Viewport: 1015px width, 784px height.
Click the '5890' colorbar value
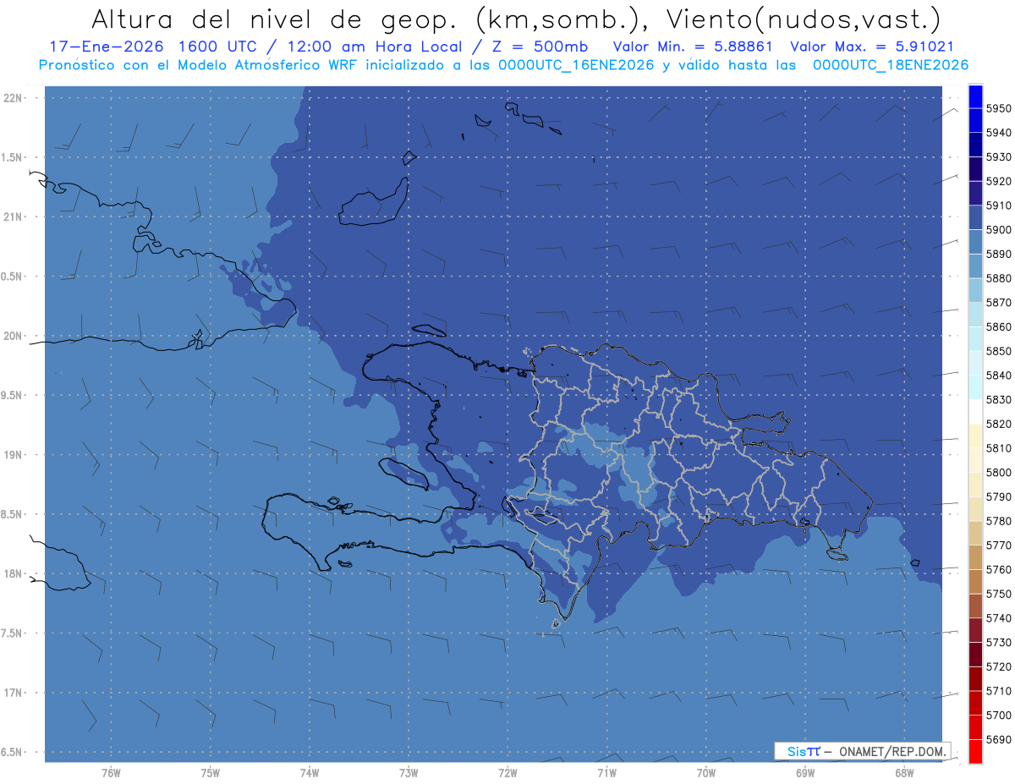pyautogui.click(x=999, y=254)
